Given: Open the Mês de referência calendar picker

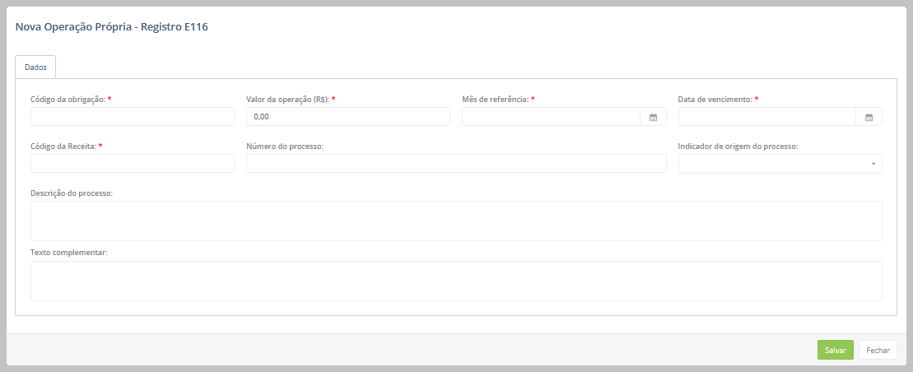Looking at the screenshot, I should 653,117.
